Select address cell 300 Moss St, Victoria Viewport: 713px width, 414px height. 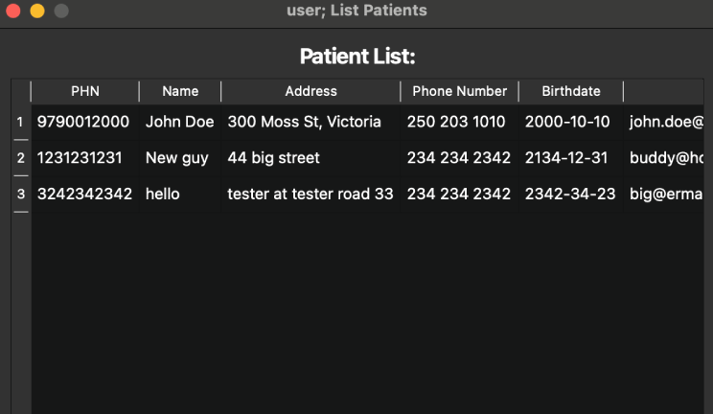[x=311, y=122]
